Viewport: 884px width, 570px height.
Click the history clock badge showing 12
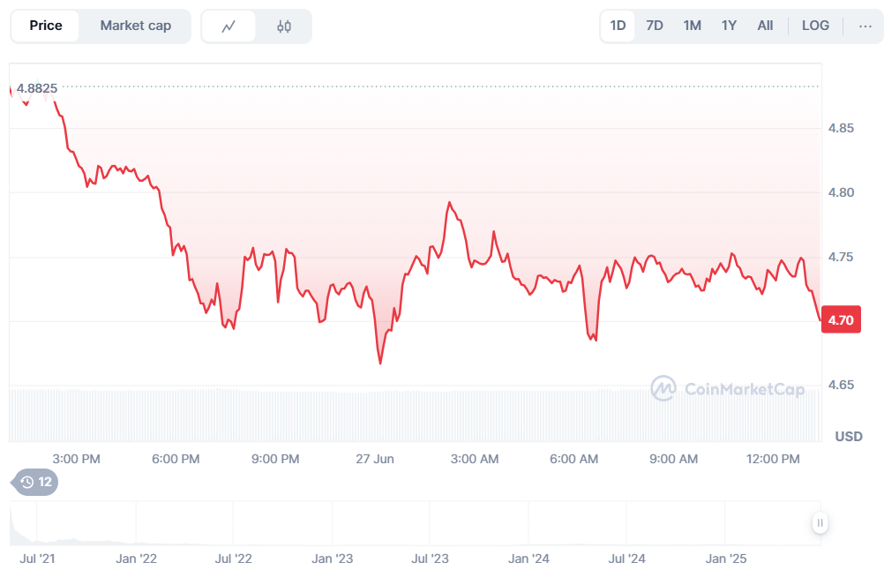point(35,482)
